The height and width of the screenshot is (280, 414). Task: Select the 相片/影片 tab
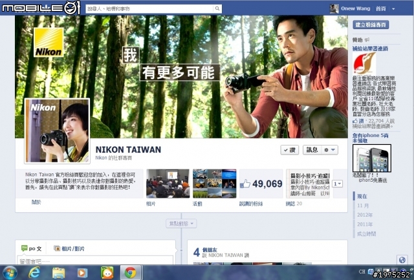tap(69, 248)
